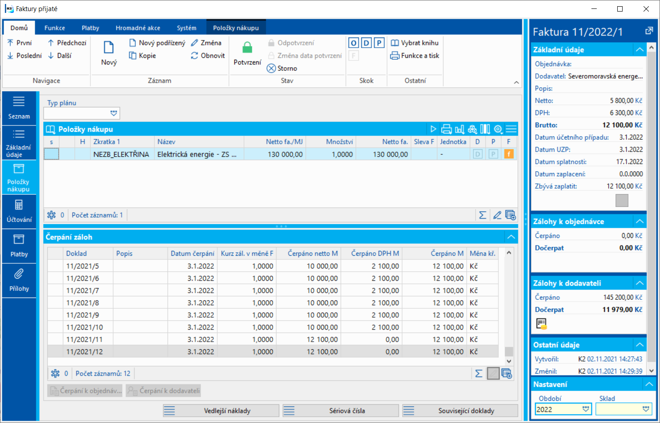660x423 pixels.
Task: Click the sum icon below Položky nákupu grid
Action: click(x=482, y=215)
